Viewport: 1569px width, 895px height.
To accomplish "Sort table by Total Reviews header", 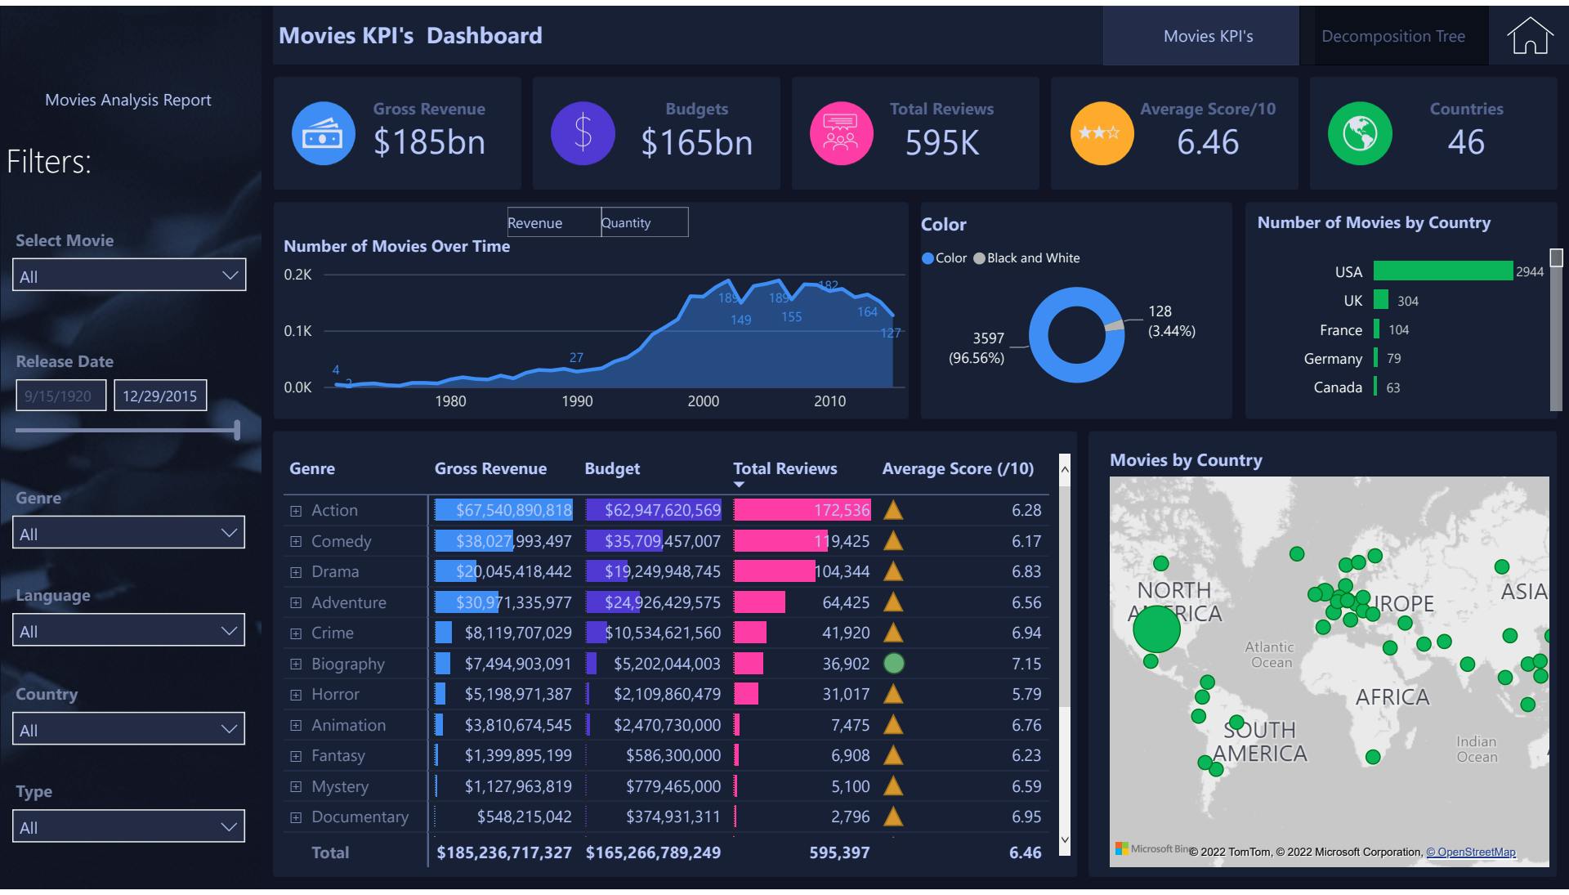I will tap(784, 468).
